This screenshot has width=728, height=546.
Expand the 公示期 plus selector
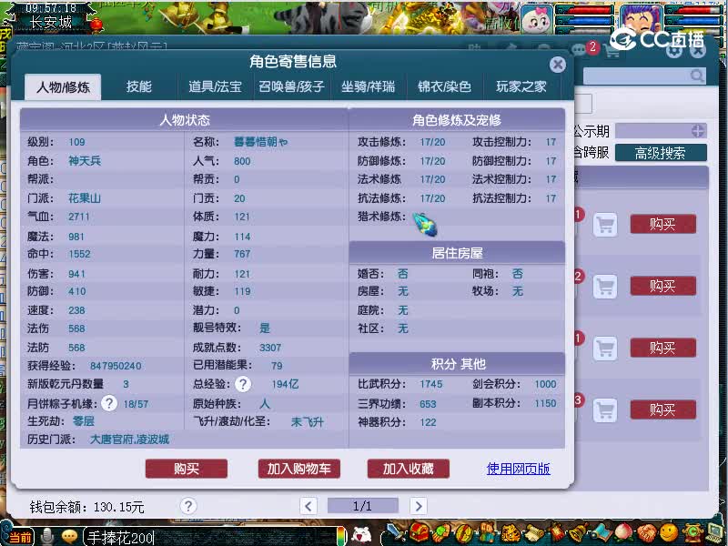pos(697,131)
